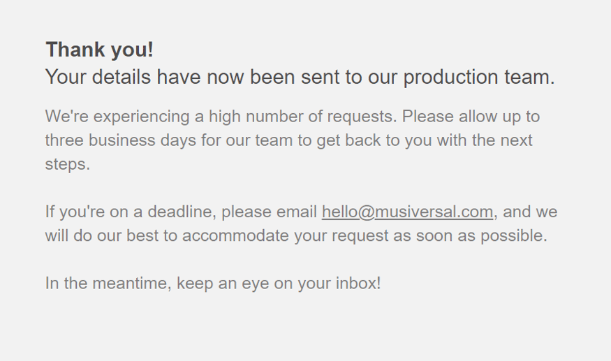
Task: Click the hello@musiversal.com email link
Action: (407, 212)
